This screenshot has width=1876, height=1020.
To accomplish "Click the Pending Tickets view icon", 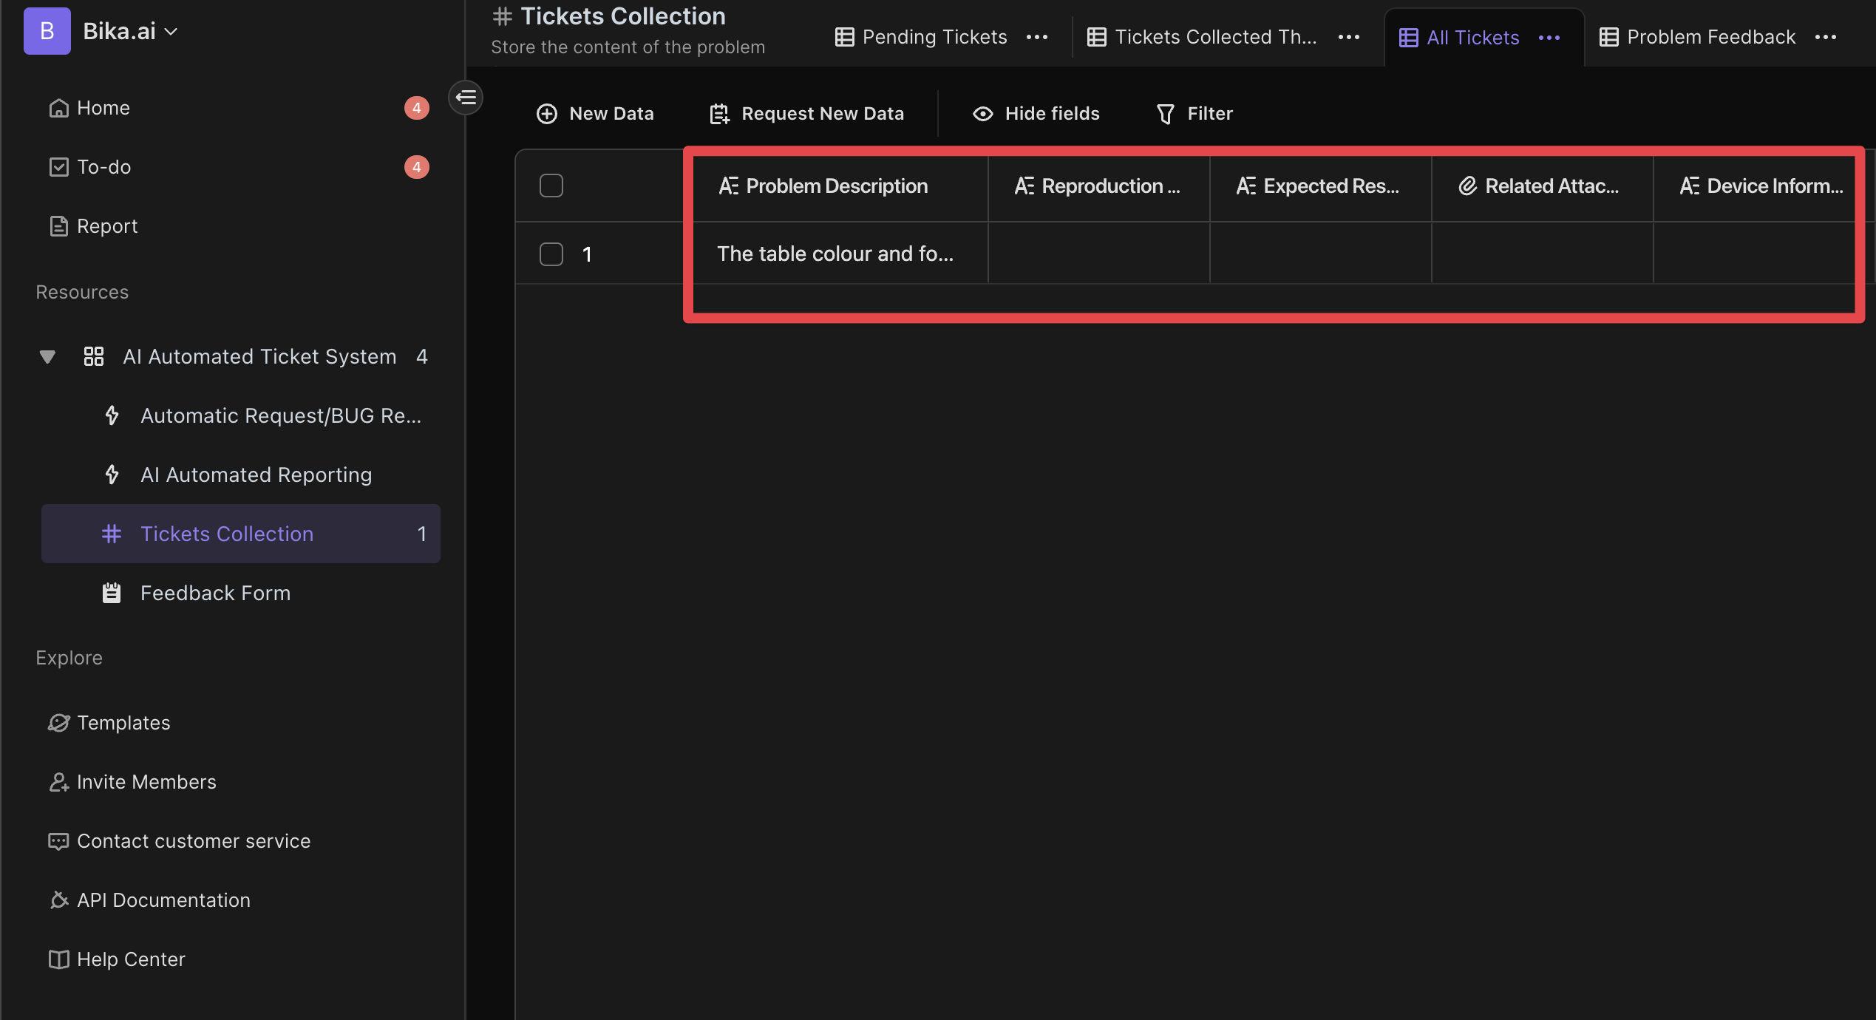I will point(844,34).
